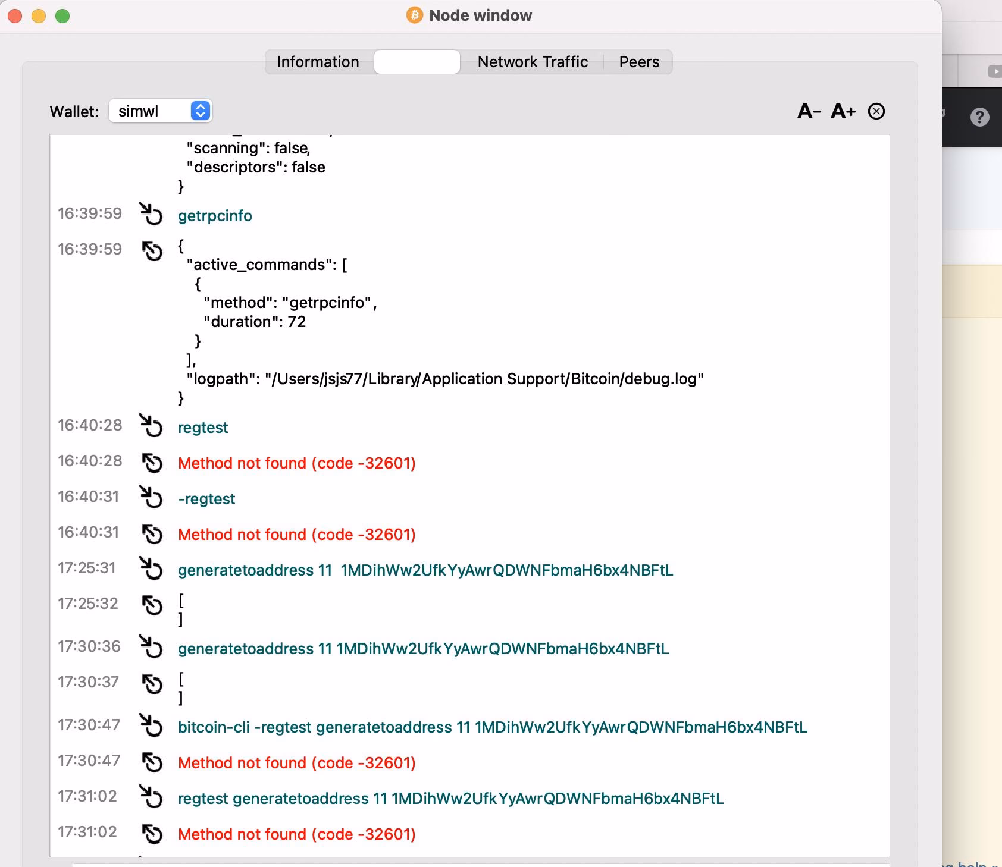The image size is (1002, 867).
Task: Click the green zoom traffic light button
Action: click(x=61, y=15)
